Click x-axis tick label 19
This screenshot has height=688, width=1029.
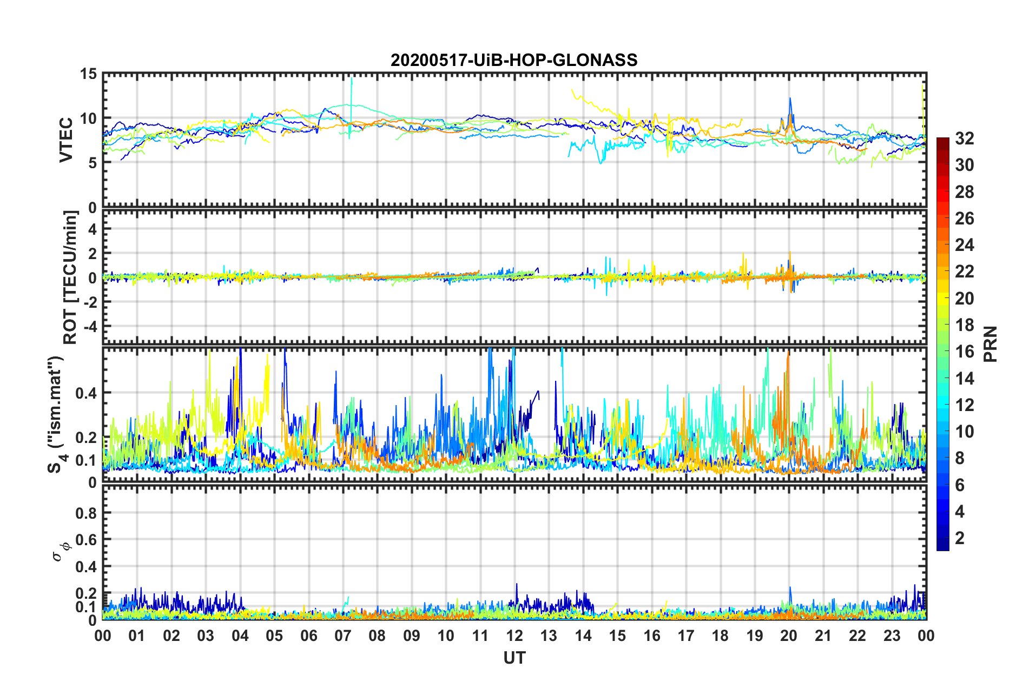755,636
